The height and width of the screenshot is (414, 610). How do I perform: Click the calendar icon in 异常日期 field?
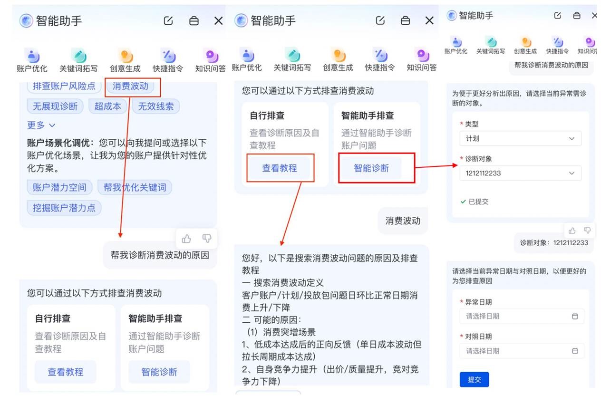(x=575, y=316)
